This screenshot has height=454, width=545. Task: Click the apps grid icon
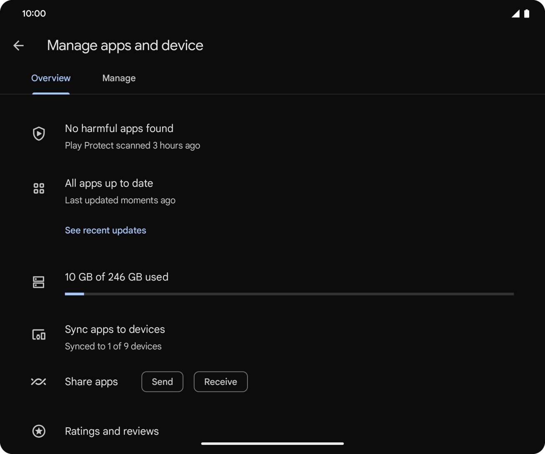point(39,189)
